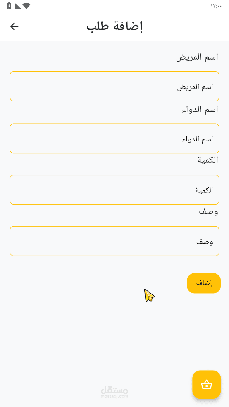The image size is (229, 407).
Task: Select the وصف description input field
Action: tap(114, 241)
